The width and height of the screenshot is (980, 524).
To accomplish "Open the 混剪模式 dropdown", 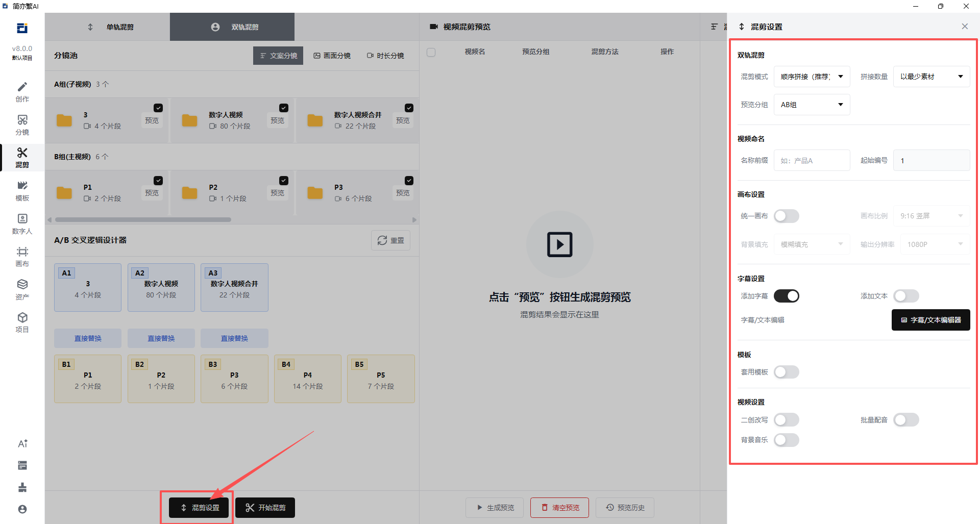I will [812, 77].
